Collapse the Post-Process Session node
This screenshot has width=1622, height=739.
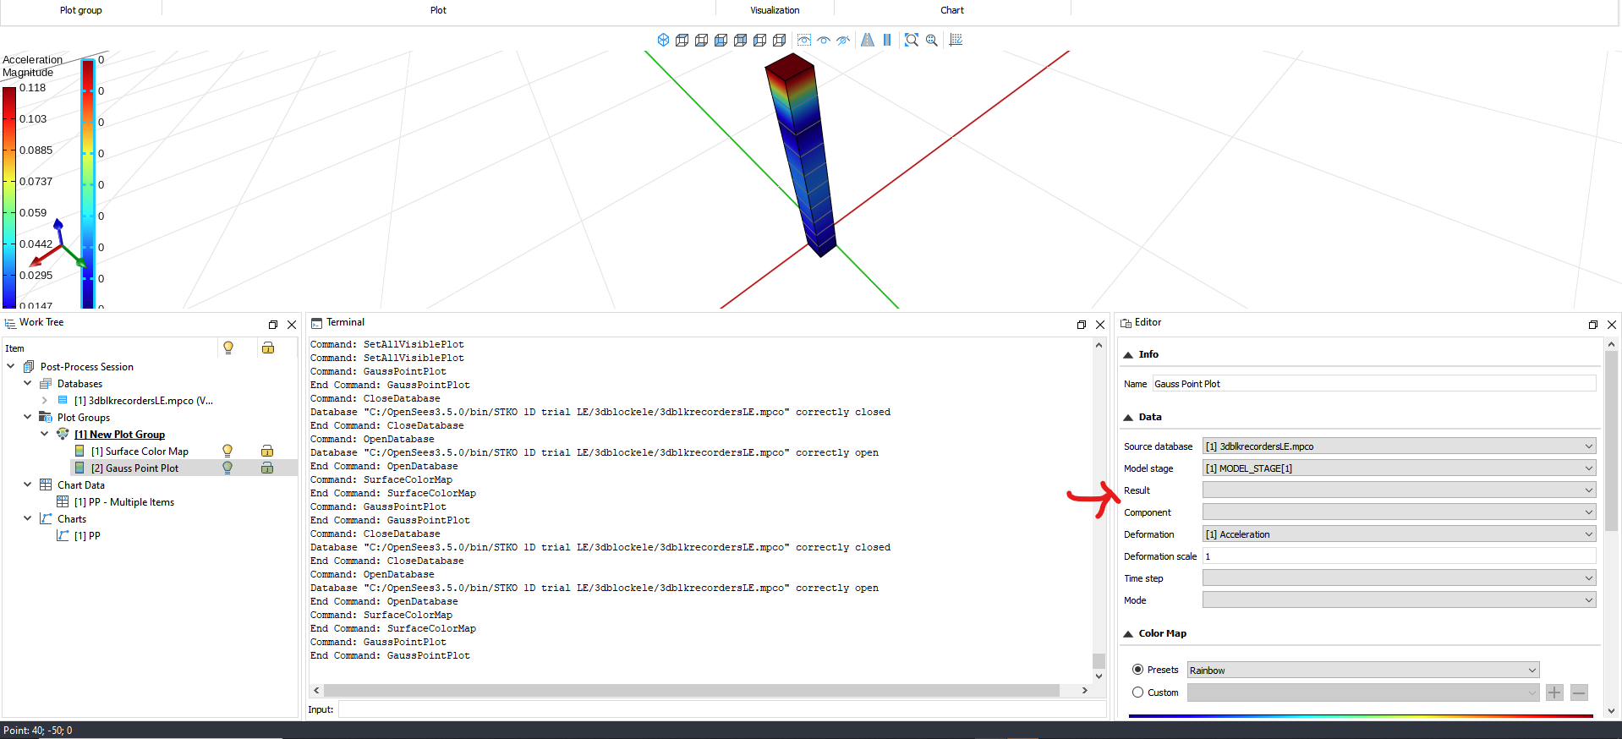pos(10,366)
